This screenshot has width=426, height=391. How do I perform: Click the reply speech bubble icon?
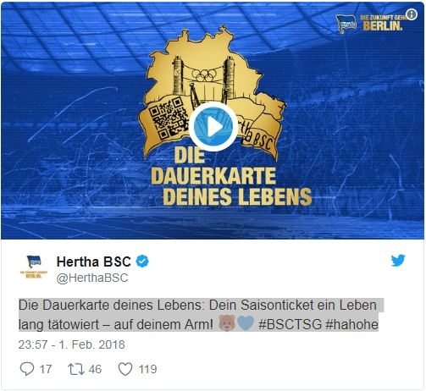click(27, 369)
